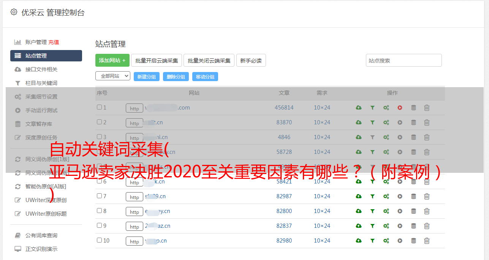Open the 全部网站 group dropdown
Viewport: 489px width, 260px height.
coord(113,76)
